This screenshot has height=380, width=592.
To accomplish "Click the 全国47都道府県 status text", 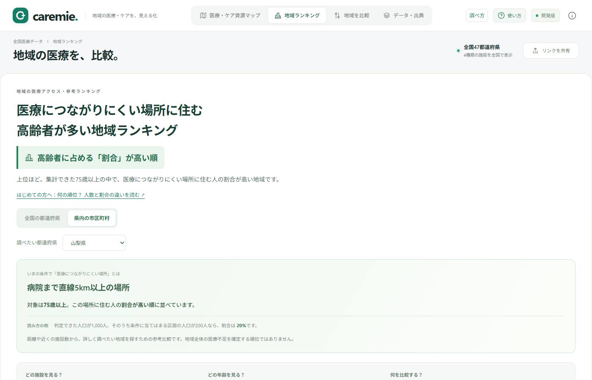I will click(x=482, y=47).
